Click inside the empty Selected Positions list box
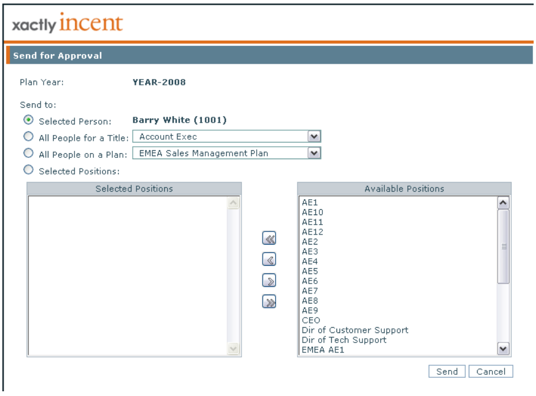This screenshot has height=396, width=536. pyautogui.click(x=128, y=276)
